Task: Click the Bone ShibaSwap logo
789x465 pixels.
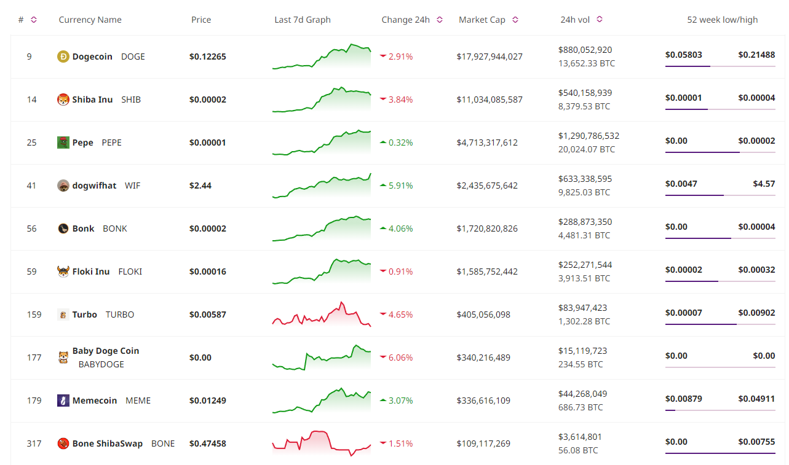Action: click(x=65, y=444)
